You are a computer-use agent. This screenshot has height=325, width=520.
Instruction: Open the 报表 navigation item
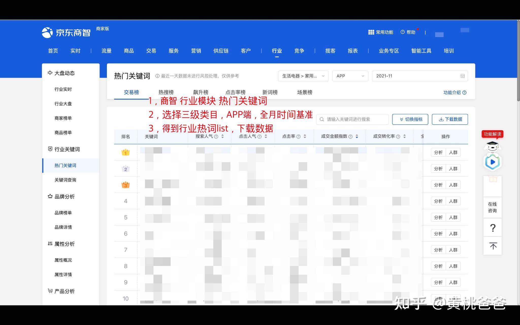coord(353,51)
